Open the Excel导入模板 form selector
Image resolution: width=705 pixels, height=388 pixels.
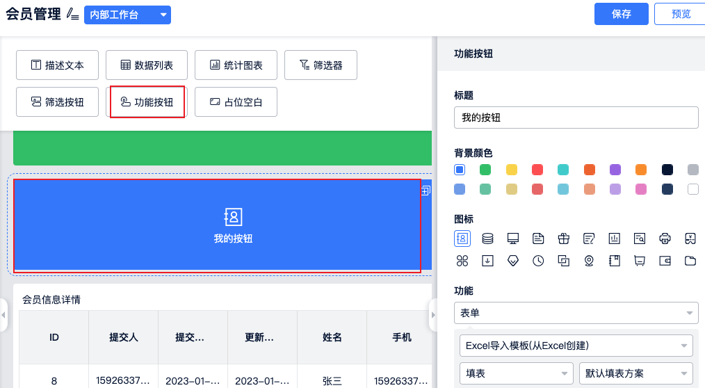pos(576,345)
